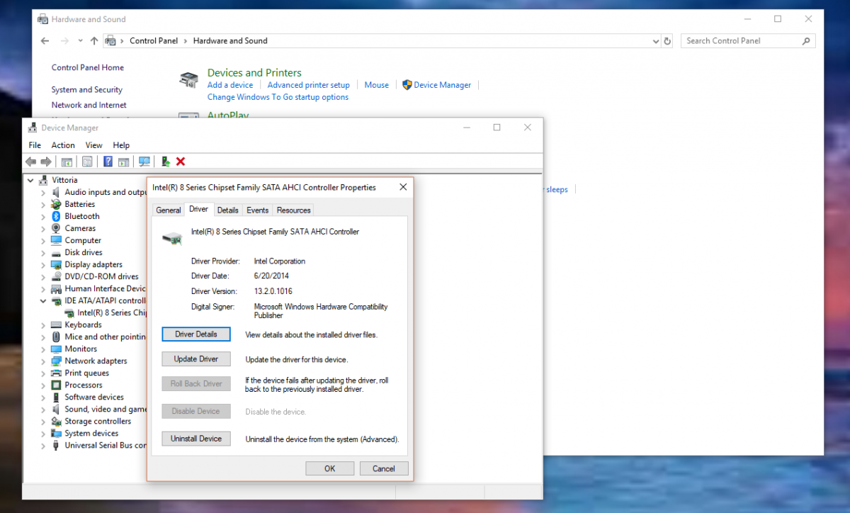Expand the Human Interface Devices node
The height and width of the screenshot is (513, 850).
tap(43, 289)
